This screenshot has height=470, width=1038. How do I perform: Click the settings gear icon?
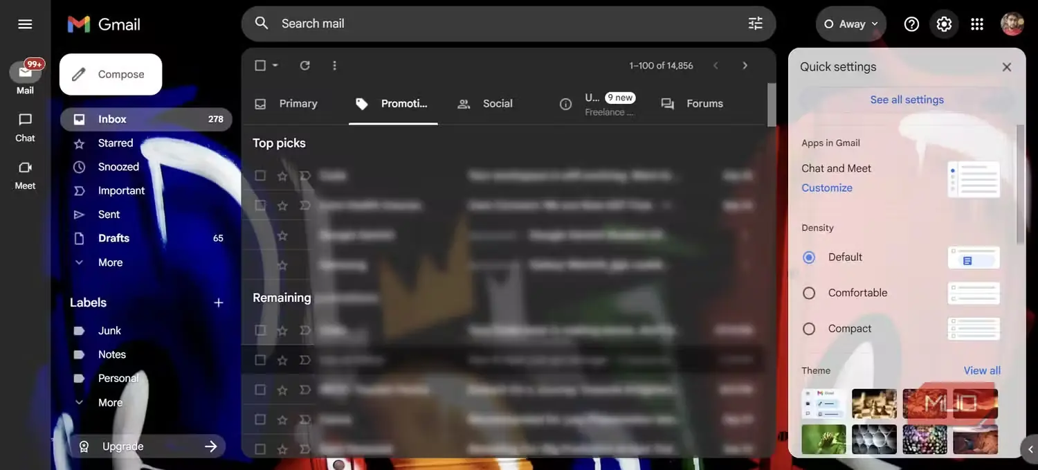point(944,24)
